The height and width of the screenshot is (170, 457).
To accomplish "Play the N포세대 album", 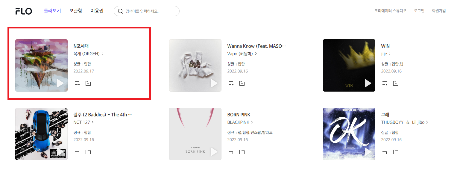I will point(60,83).
